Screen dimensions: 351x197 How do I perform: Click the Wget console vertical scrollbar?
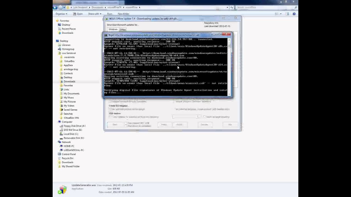tap(229, 67)
